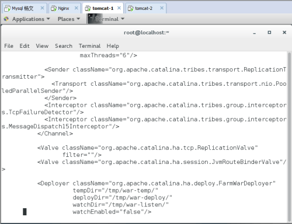The height and width of the screenshot is (224, 292).
Task: Close the tomcat-2 tab with its X
Action: pos(162,8)
